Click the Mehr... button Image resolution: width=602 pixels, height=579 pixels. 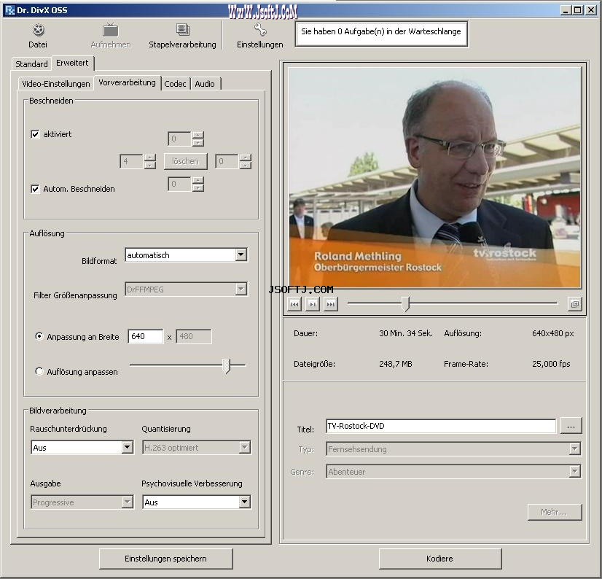(555, 512)
